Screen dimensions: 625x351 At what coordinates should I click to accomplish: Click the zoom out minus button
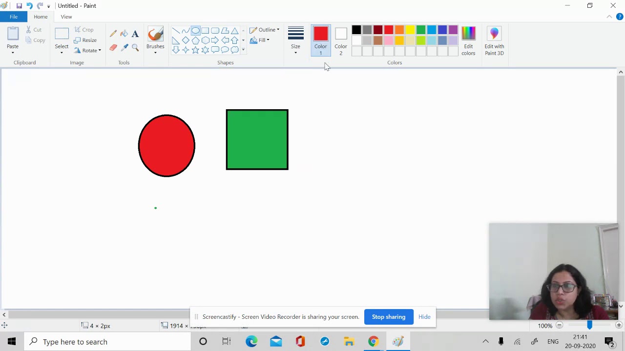(x=560, y=326)
